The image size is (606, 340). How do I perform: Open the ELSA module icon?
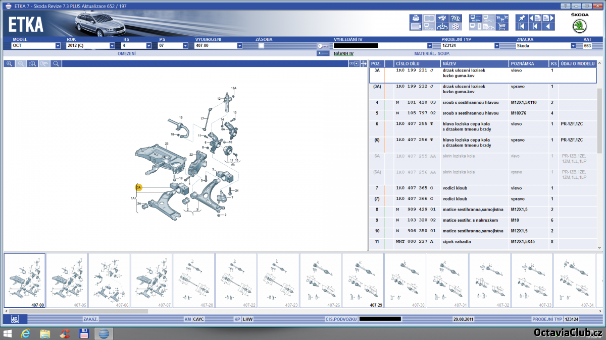[475, 18]
